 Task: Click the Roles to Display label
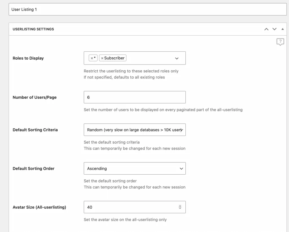click(x=28, y=58)
